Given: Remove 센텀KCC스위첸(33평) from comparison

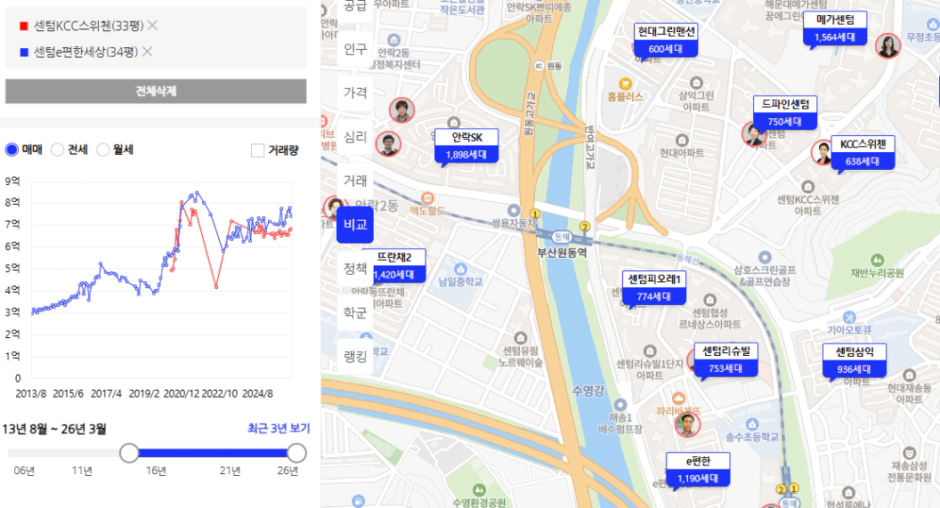Looking at the screenshot, I should click(152, 25).
